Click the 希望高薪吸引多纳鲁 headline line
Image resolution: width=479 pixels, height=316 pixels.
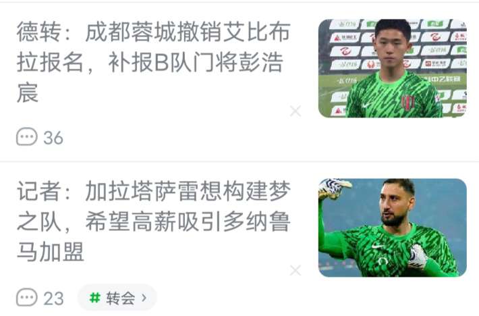pos(188,221)
